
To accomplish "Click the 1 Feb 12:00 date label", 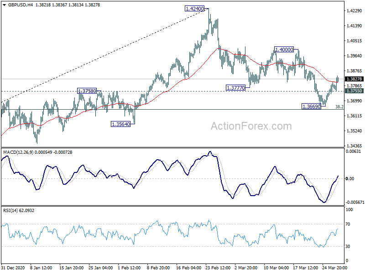I will (x=129, y=268).
